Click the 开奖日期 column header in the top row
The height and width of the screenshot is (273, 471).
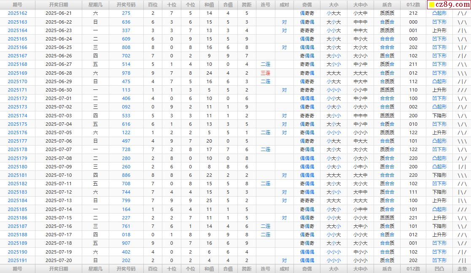click(x=59, y=5)
